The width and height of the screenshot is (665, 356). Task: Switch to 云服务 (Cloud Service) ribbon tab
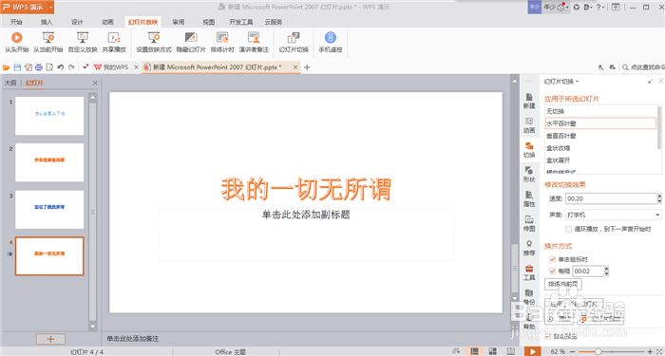coord(274,22)
